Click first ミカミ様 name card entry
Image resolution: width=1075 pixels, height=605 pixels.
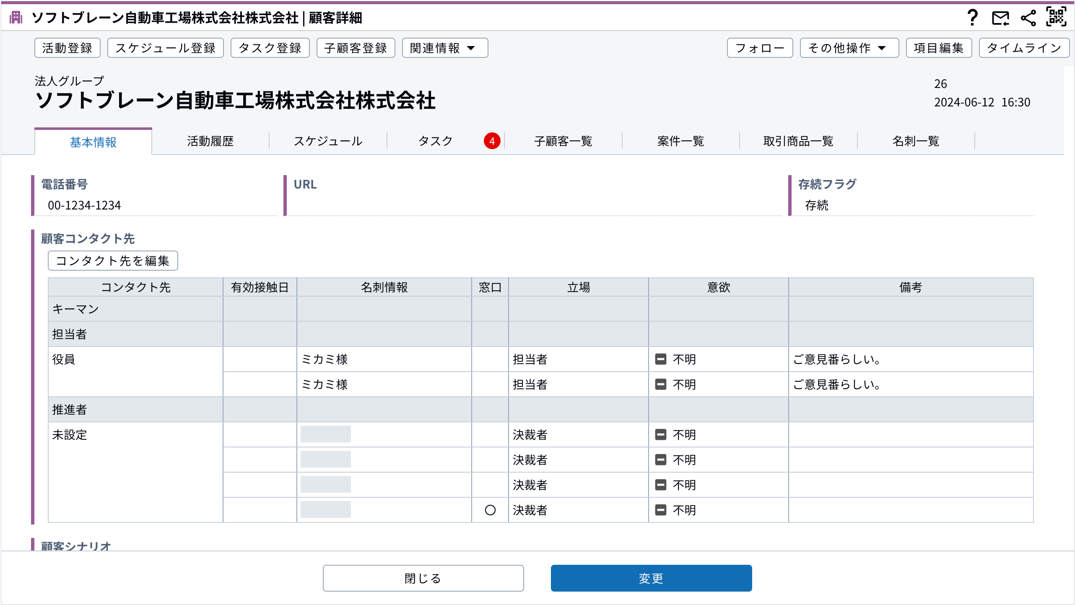click(325, 359)
